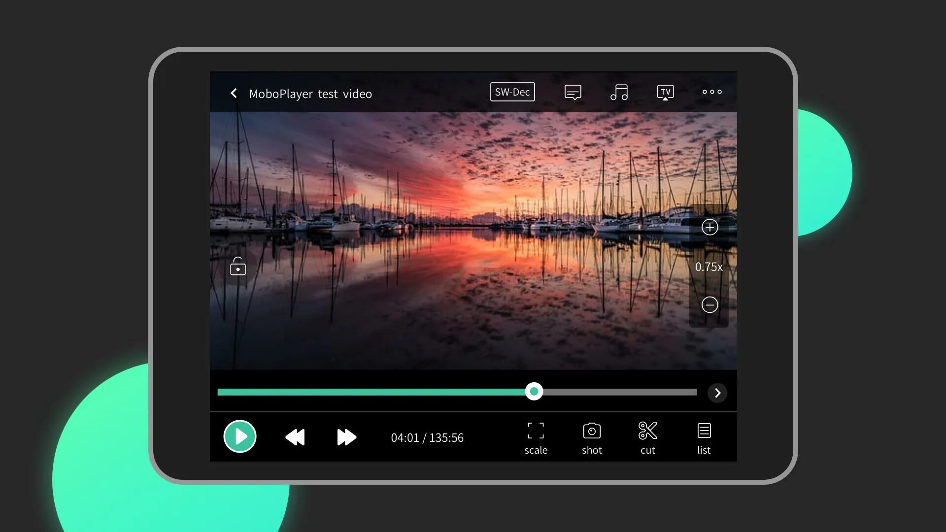Press play to resume the video

239,436
